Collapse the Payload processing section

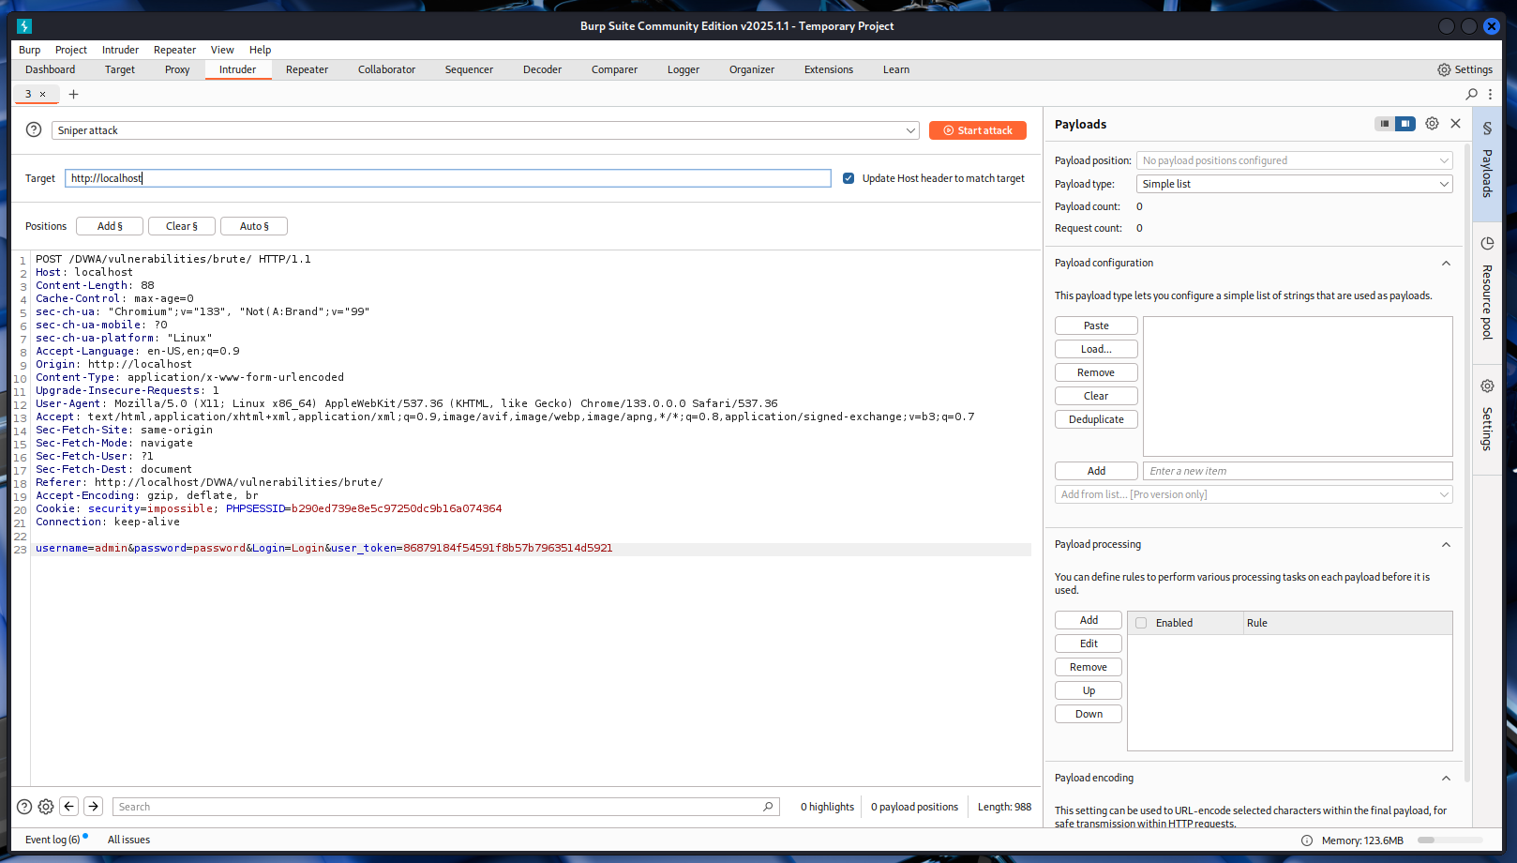1446,545
